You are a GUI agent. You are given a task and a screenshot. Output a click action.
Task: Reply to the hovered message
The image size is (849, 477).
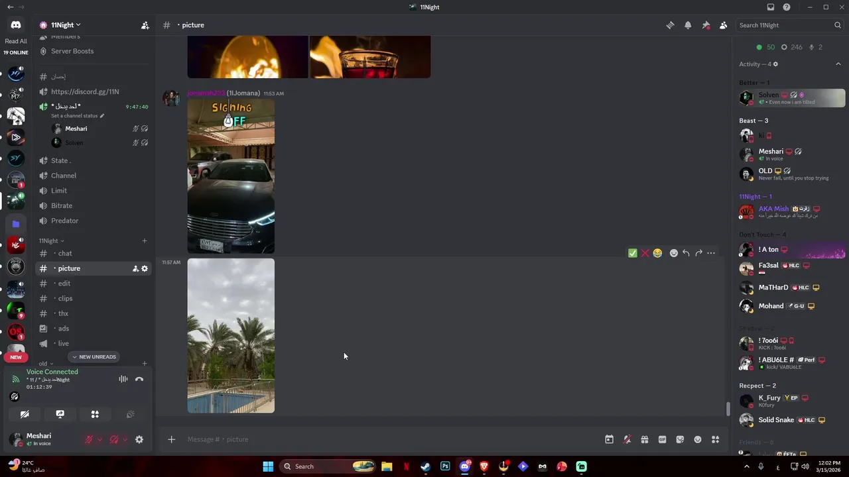point(686,253)
